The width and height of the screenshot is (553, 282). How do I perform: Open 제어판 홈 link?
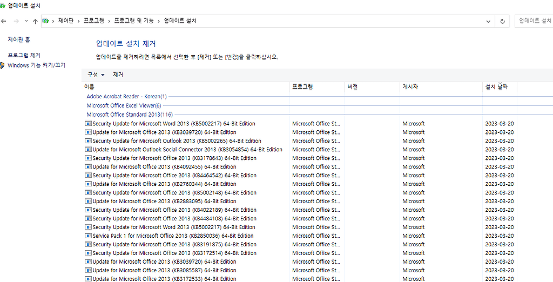(x=19, y=40)
